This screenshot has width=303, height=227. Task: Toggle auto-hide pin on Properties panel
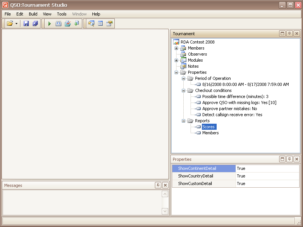coord(289,159)
